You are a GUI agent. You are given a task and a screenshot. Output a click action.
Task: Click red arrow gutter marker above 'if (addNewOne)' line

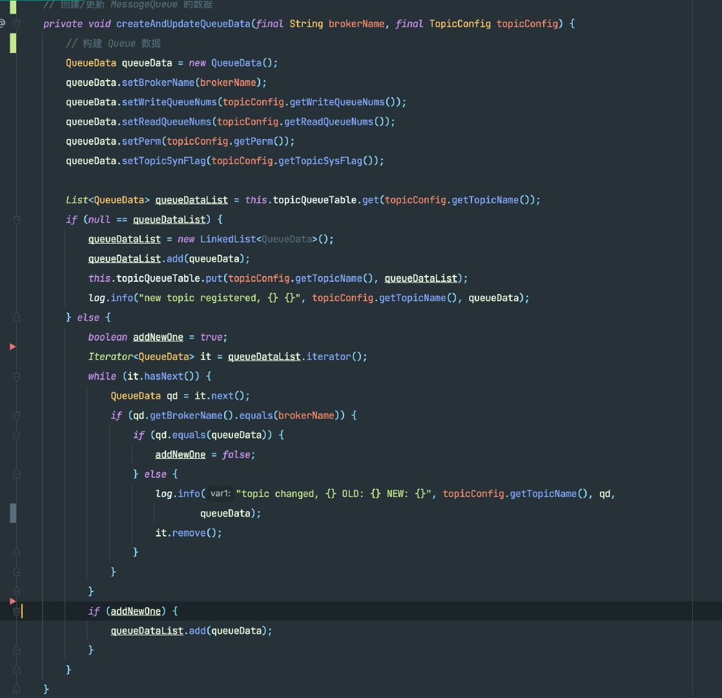point(13,601)
